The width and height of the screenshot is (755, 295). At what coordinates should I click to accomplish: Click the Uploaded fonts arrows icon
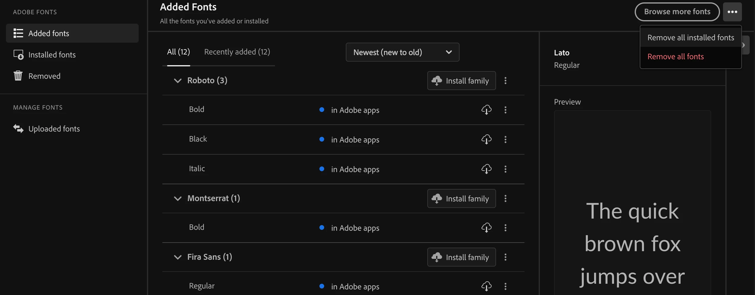[x=18, y=129]
